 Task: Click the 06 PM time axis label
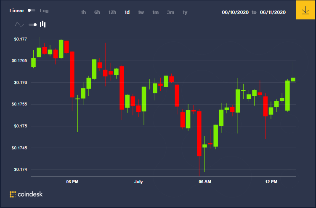[x=72, y=182]
